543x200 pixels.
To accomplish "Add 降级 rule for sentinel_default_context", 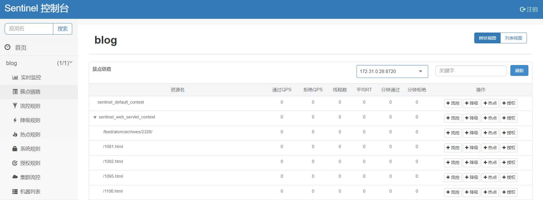I will click(x=471, y=103).
